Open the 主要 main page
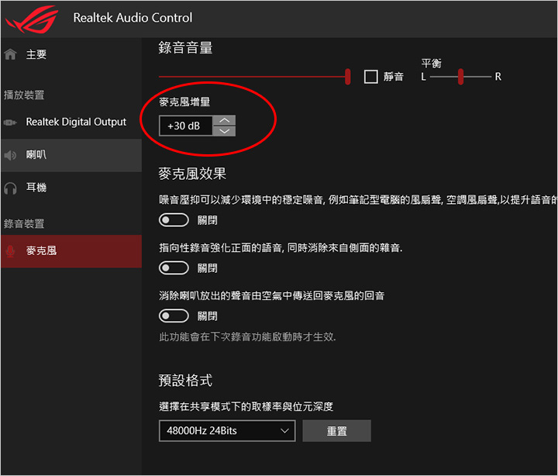 (71, 54)
